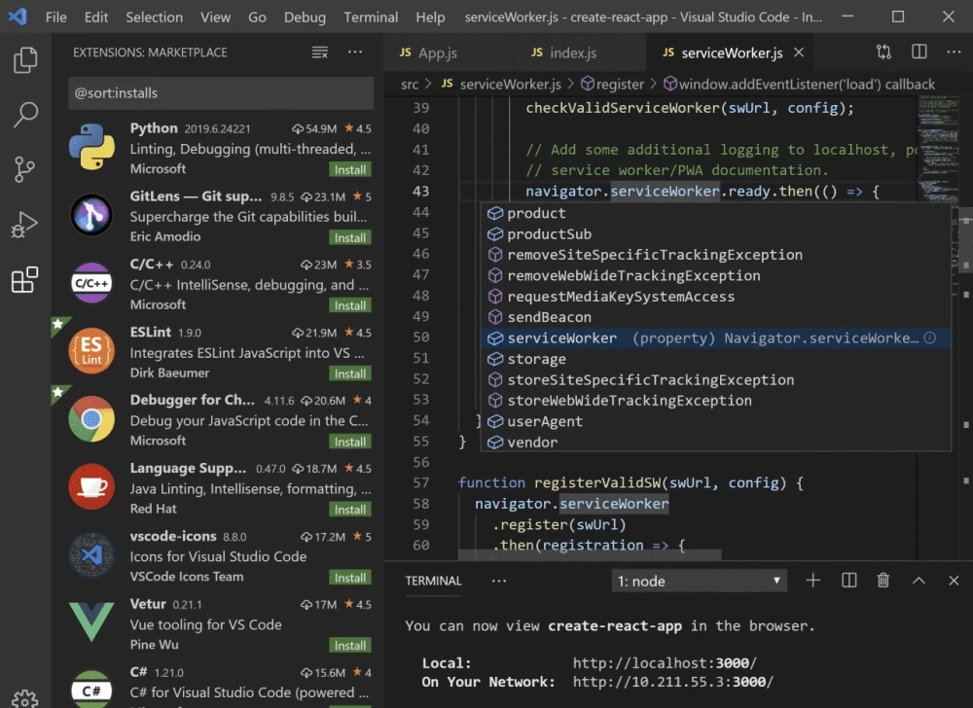Click the GitLens extension logo
The width and height of the screenshot is (973, 708).
coord(91,215)
